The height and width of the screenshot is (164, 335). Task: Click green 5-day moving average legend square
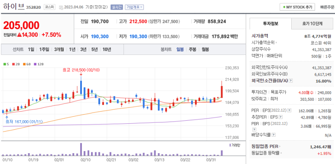click(4, 64)
